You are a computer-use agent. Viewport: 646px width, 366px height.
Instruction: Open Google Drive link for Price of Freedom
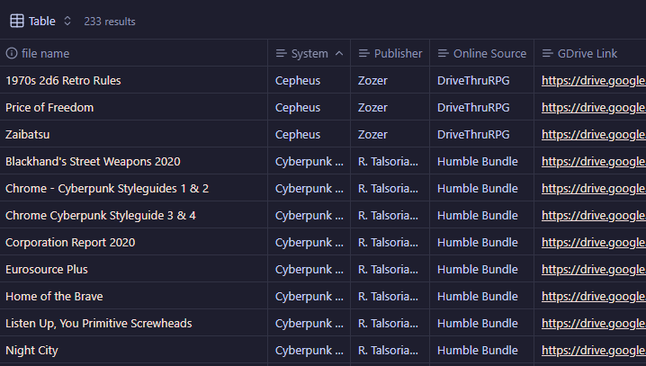click(593, 107)
